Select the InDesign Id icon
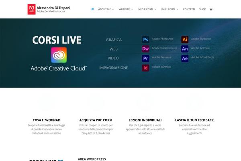The image size is (241, 161). [x=145, y=68]
